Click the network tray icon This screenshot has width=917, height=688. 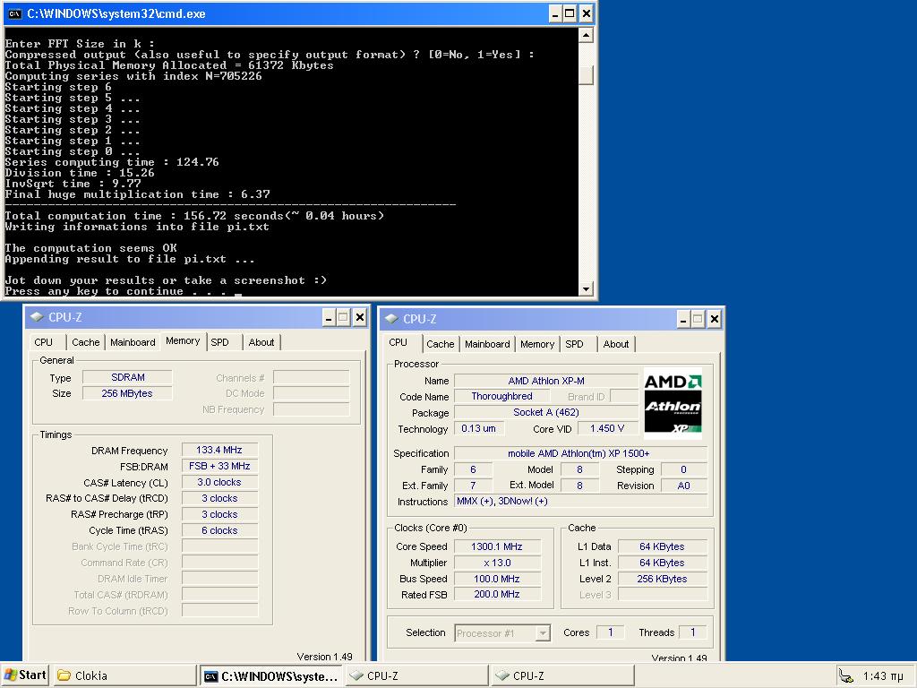pyautogui.click(x=845, y=675)
